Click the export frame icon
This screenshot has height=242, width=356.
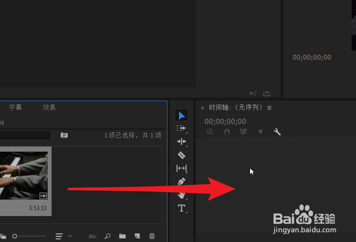pyautogui.click(x=267, y=93)
